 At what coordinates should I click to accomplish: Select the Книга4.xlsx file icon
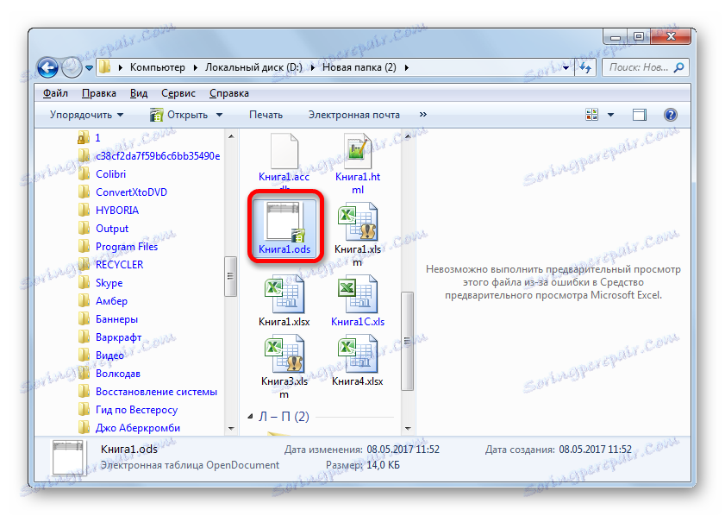[358, 355]
